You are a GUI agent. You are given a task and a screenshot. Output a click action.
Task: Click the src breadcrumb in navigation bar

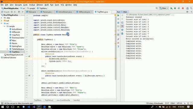tap(23, 8)
